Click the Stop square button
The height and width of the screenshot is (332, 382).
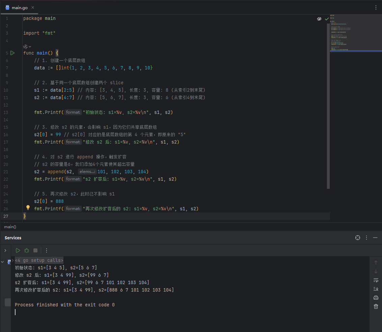[35, 250]
